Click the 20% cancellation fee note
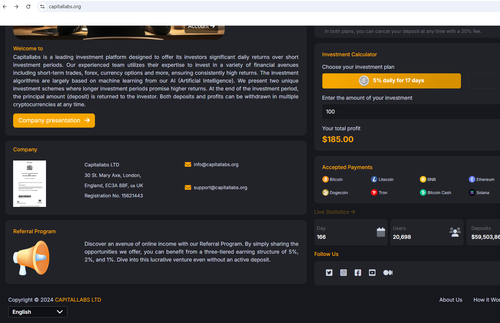This screenshot has height=323, width=500. [x=403, y=31]
